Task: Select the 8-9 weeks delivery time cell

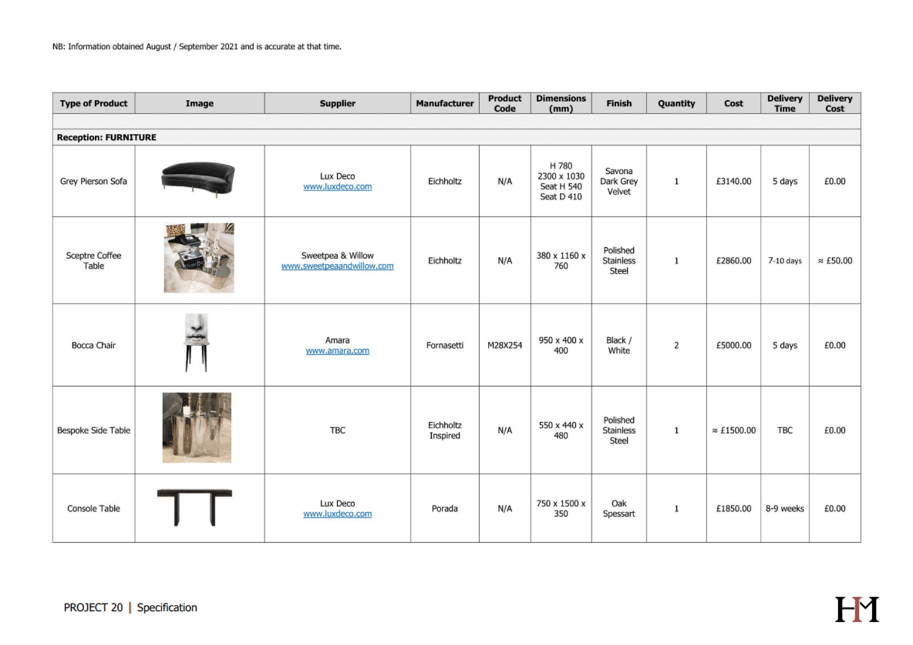Action: [784, 509]
